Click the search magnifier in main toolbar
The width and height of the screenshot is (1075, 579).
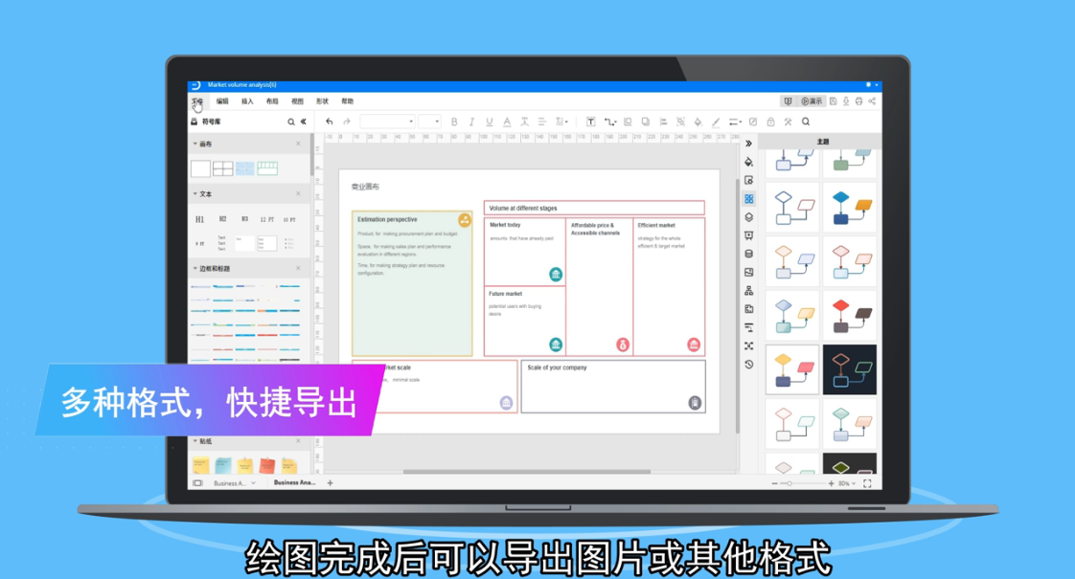[x=807, y=122]
